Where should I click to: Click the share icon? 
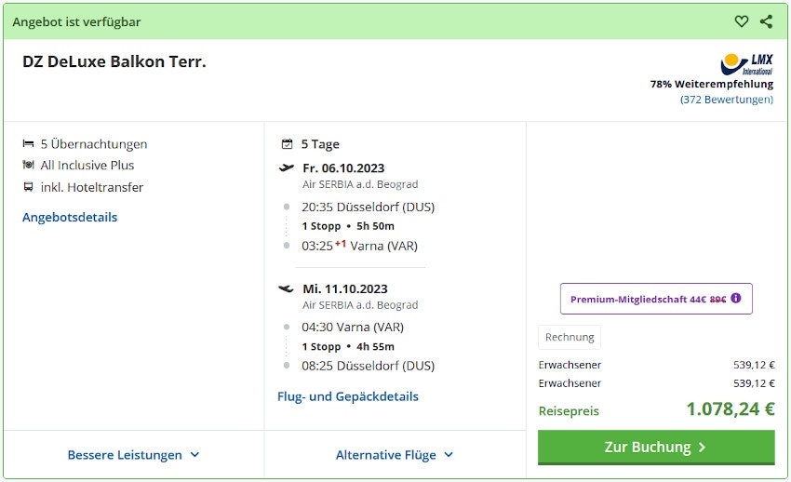[766, 21]
